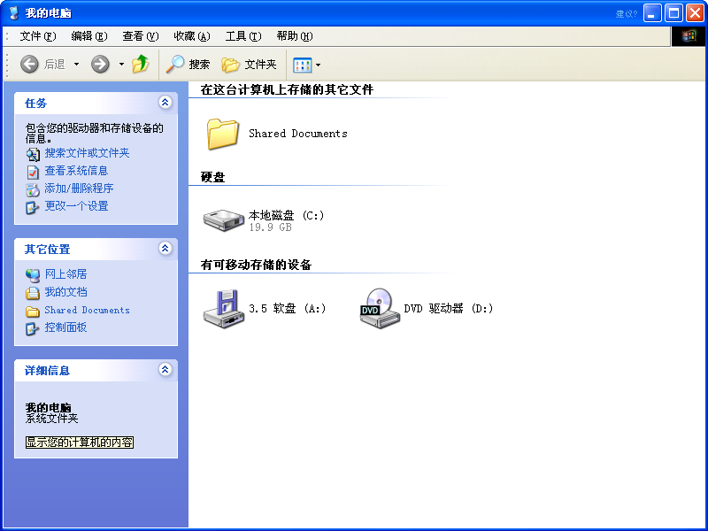
Task: Click the 其它位置 panel title
Action: [48, 250]
